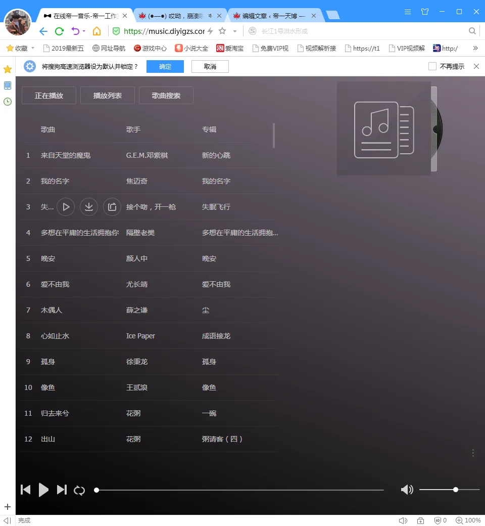
Task: Click the album cover placeholder image
Action: pos(384,128)
